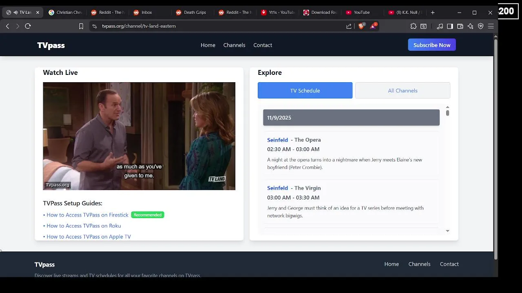Open the media playlist music-note icon

[x=440, y=26]
